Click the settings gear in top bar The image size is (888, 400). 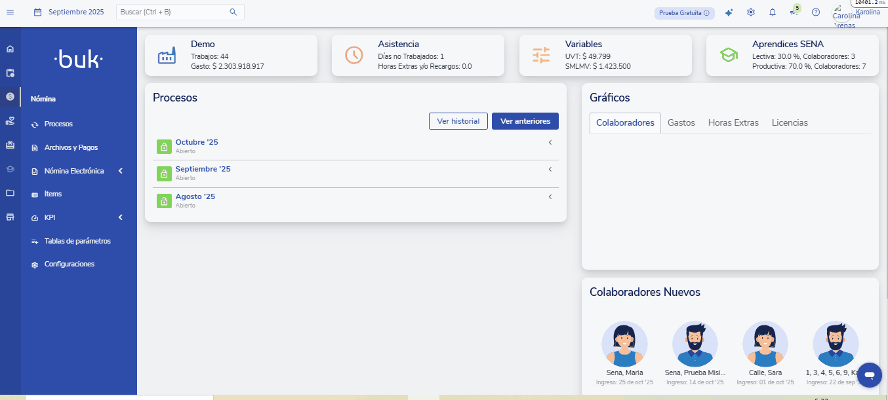[751, 12]
